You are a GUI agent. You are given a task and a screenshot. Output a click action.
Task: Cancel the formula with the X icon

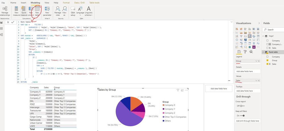[8, 22]
